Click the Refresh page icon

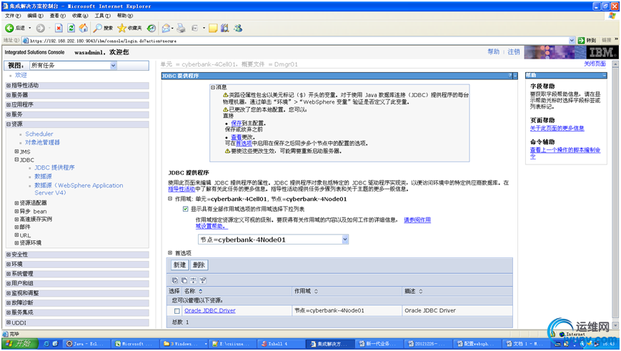(71, 28)
